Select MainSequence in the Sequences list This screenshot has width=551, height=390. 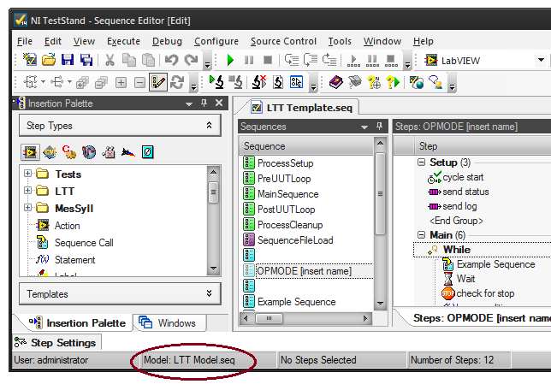coord(287,194)
